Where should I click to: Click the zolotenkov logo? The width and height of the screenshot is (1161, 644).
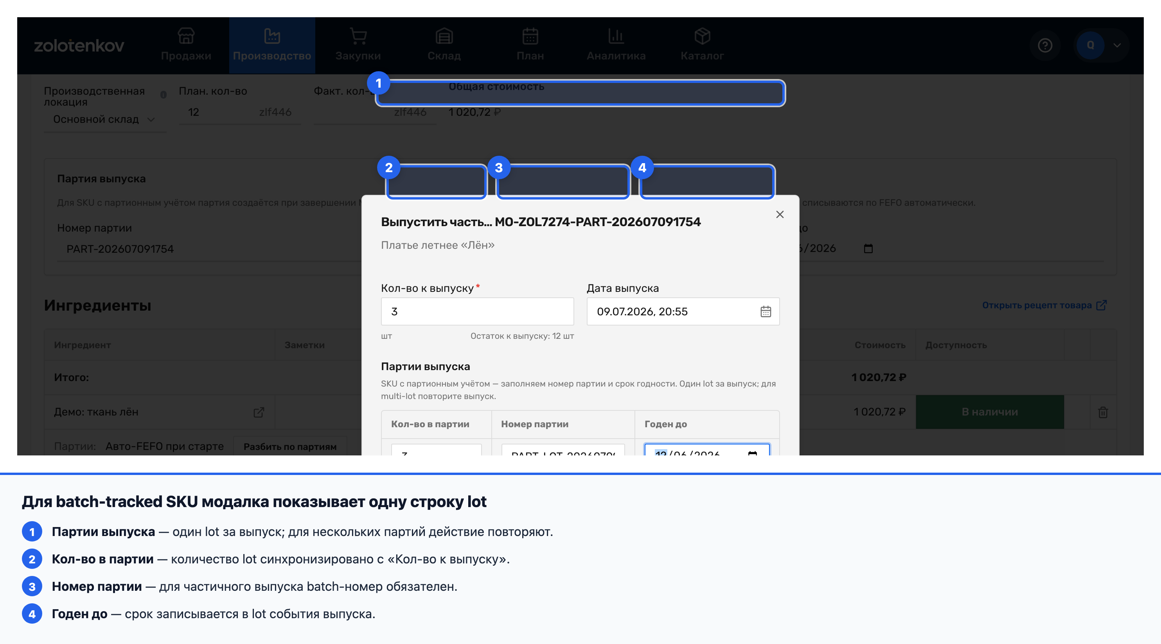coord(79,45)
